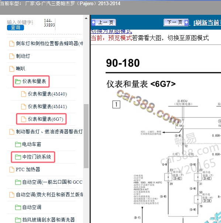The height and width of the screenshot is (223, 221).
Task: Open the PTC 加热器 document
Action: 28,169
